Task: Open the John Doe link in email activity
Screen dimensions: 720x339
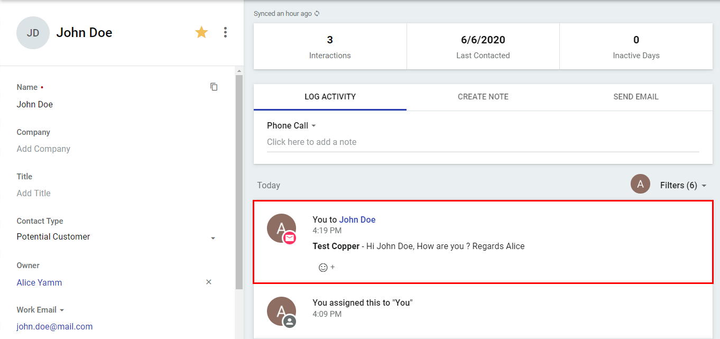Action: (x=357, y=220)
